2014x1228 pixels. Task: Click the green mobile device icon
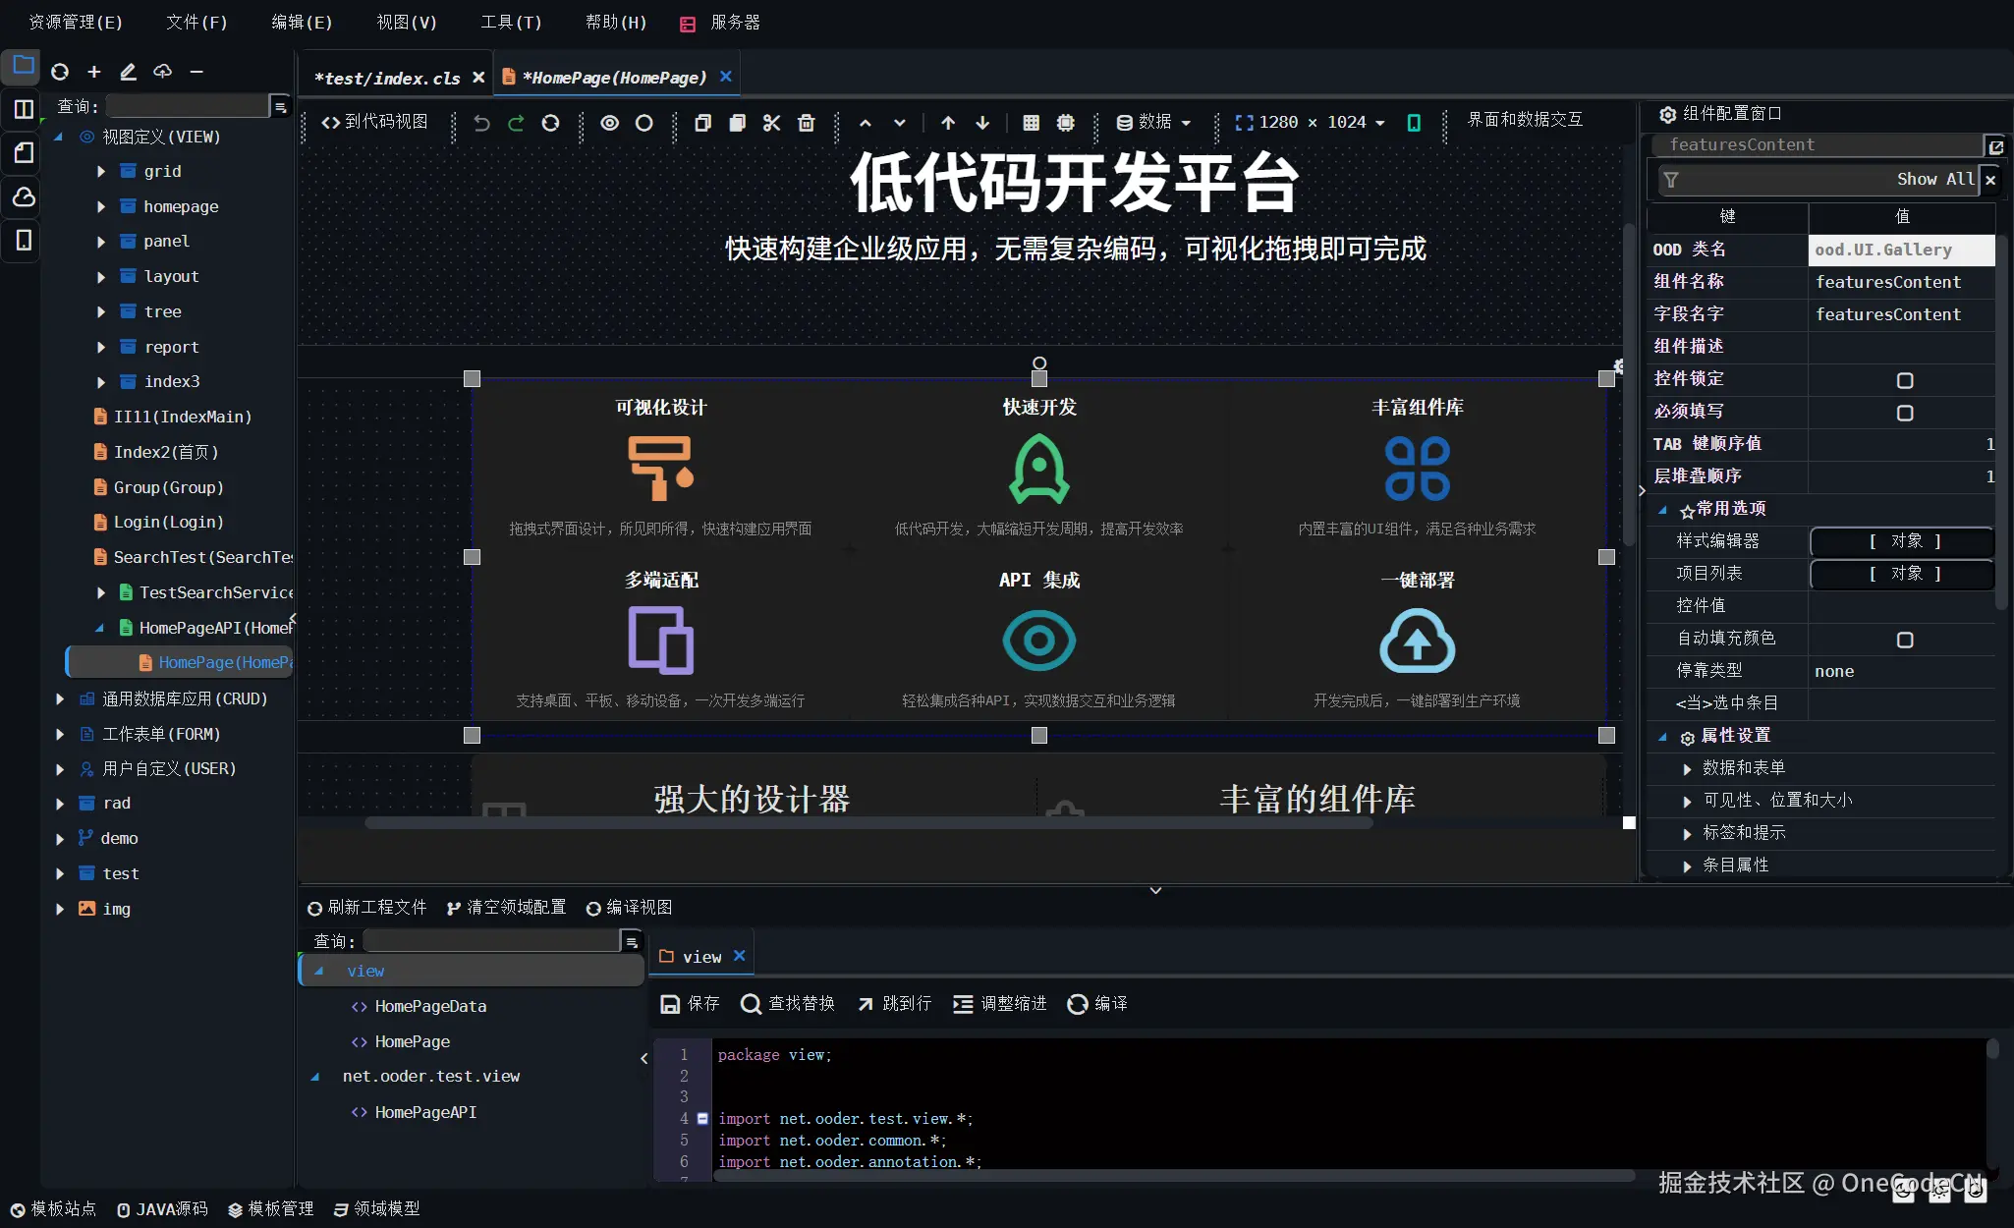coord(1414,123)
